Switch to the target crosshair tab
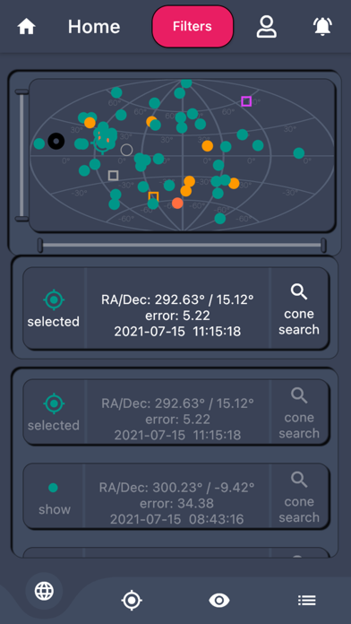 132,600
